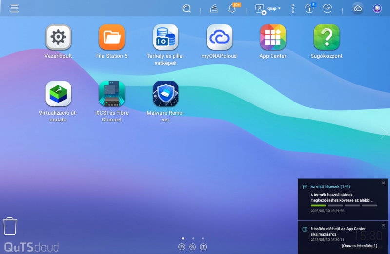Open Frissítés elérhető az App Center notification
The width and height of the screenshot is (390, 254).
click(x=338, y=231)
